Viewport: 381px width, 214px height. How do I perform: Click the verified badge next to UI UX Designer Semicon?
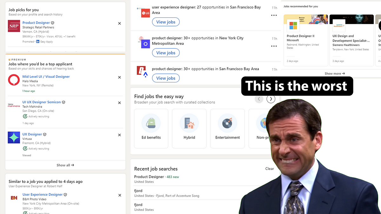63,102
